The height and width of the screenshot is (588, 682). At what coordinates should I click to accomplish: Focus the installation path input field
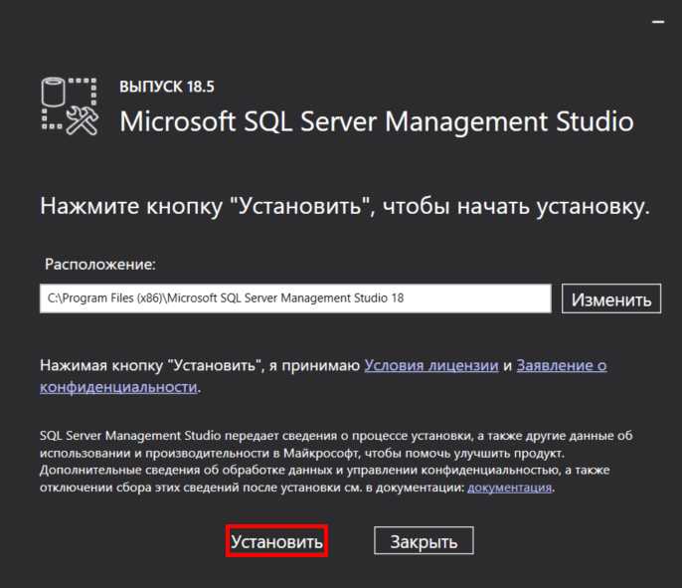pyautogui.click(x=295, y=298)
